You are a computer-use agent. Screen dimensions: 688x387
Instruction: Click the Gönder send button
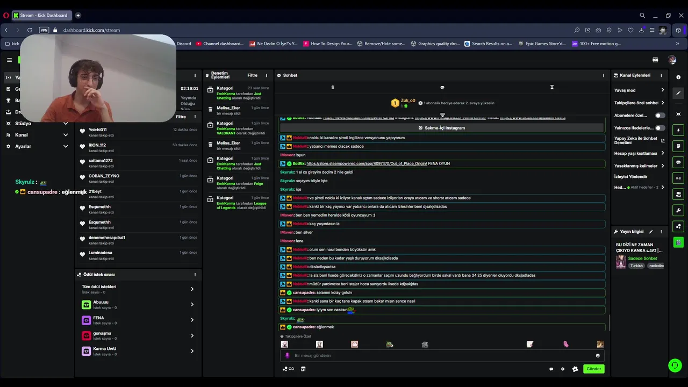click(594, 369)
